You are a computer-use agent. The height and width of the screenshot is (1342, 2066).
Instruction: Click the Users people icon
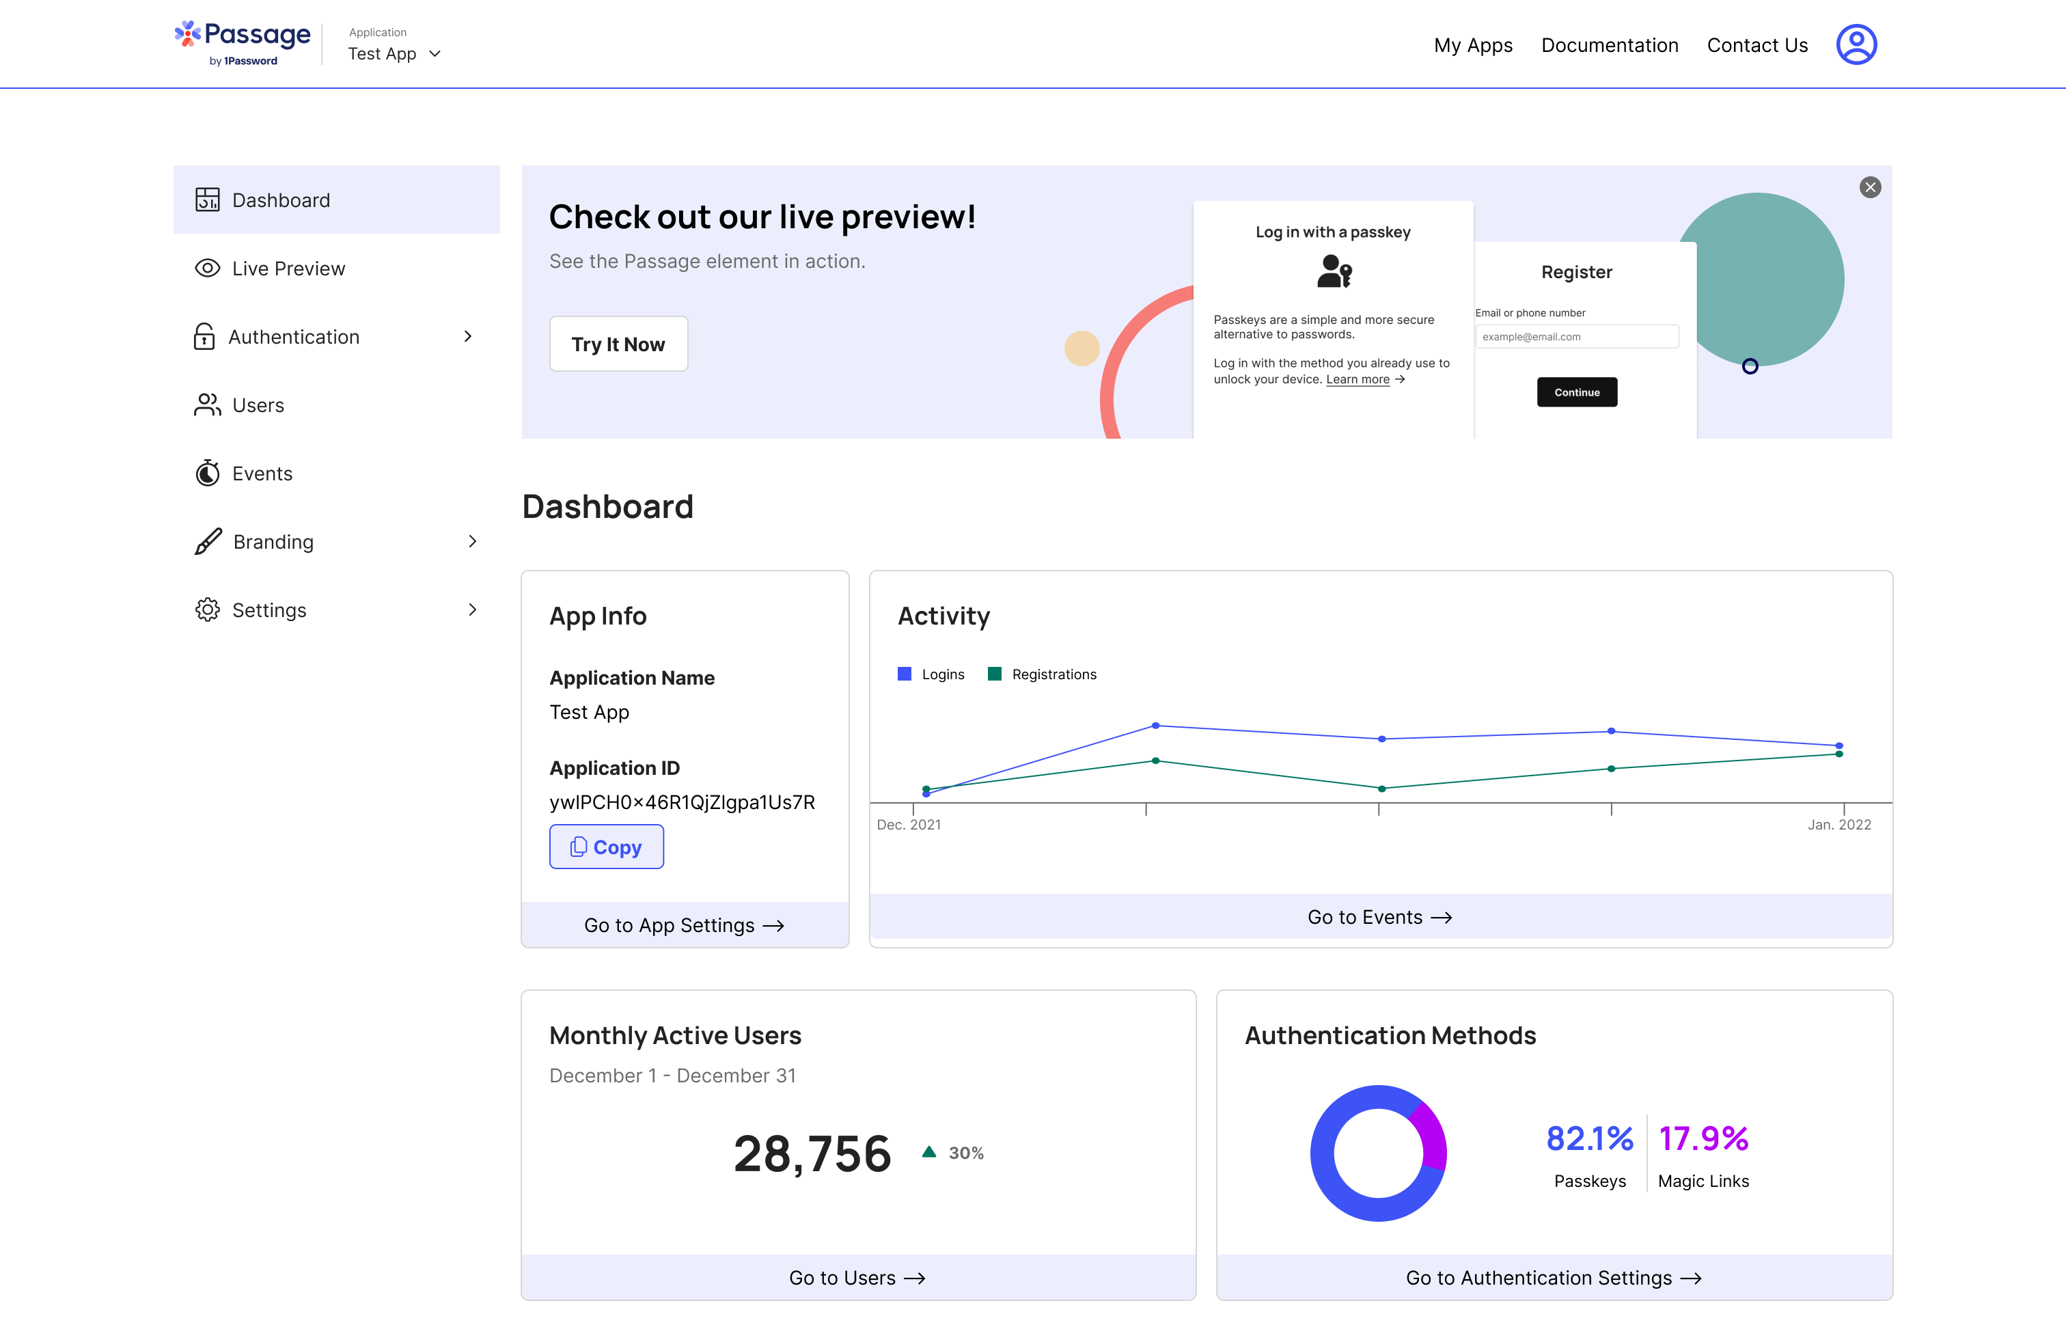click(x=206, y=405)
